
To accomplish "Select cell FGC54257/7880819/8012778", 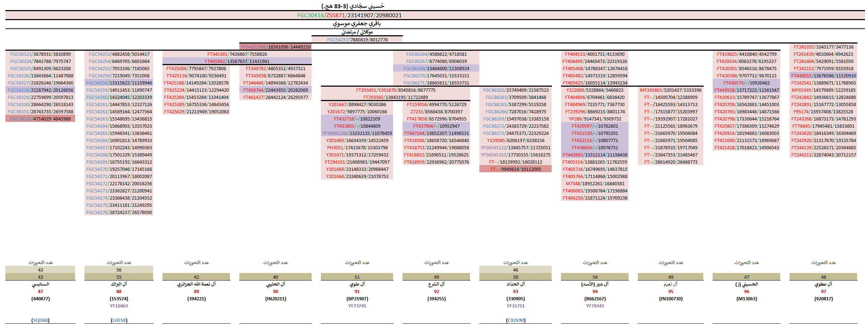I will [357, 40].
